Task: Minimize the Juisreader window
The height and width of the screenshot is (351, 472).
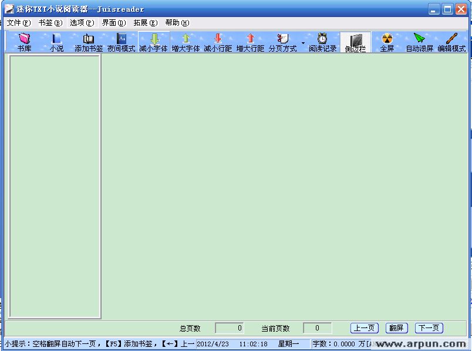Action: (x=433, y=9)
